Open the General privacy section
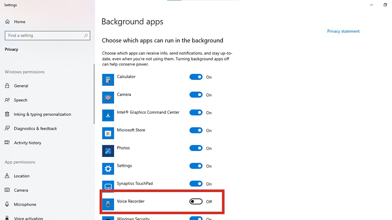The width and height of the screenshot is (392, 220). coord(21,86)
